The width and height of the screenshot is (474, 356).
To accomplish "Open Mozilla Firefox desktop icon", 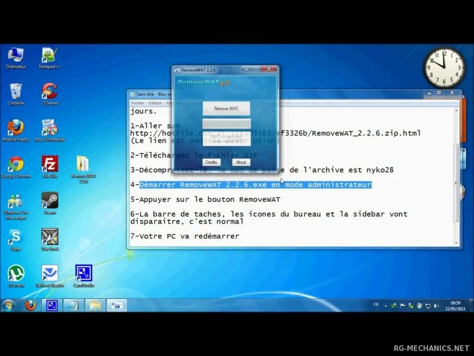I will click(16, 128).
